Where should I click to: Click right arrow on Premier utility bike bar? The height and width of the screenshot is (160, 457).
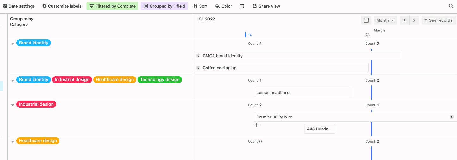click(x=452, y=117)
